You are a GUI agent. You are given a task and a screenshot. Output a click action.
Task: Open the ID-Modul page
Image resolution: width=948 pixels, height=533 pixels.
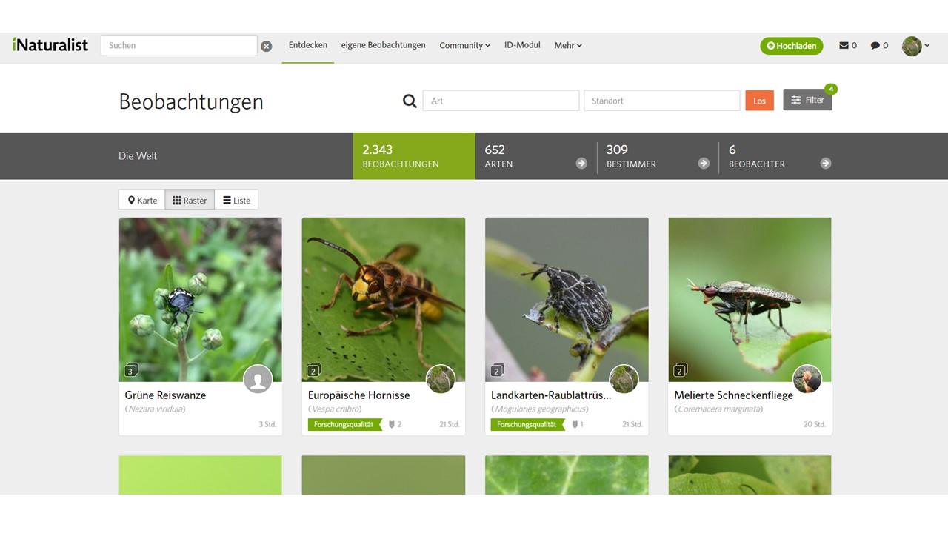(522, 45)
